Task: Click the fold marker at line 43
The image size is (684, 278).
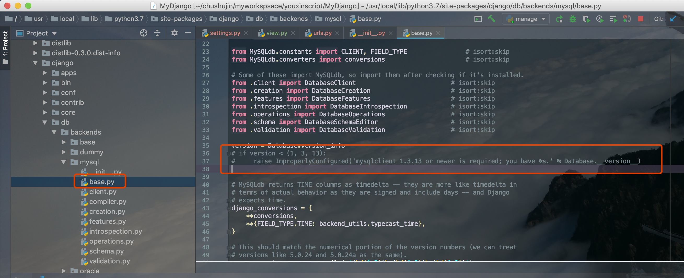Action: click(x=228, y=208)
